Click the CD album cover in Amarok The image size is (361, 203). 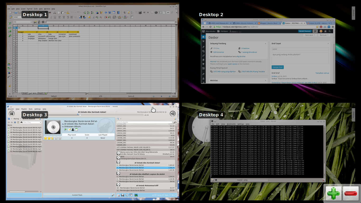[x=53, y=127]
